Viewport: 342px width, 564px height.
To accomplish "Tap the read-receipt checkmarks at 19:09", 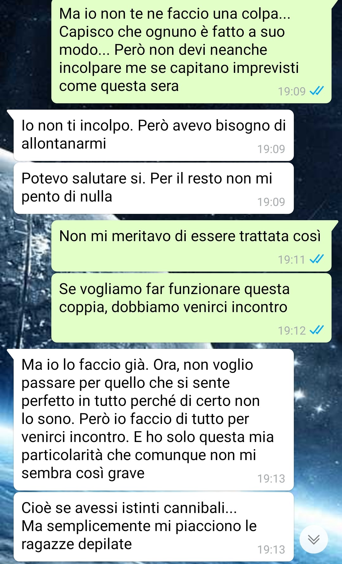I will [x=316, y=91].
